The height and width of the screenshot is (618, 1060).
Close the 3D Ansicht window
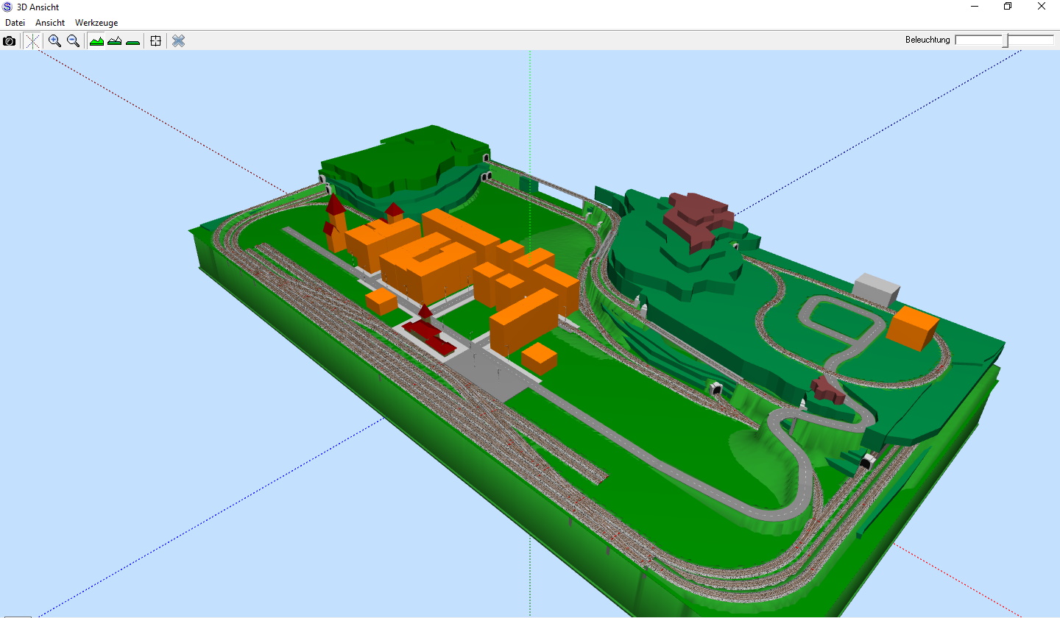coord(1042,7)
